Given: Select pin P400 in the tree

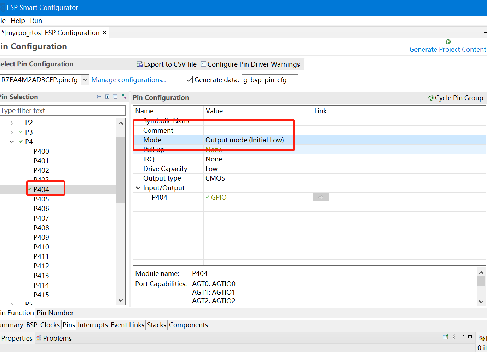Looking at the screenshot, I should click(x=41, y=151).
